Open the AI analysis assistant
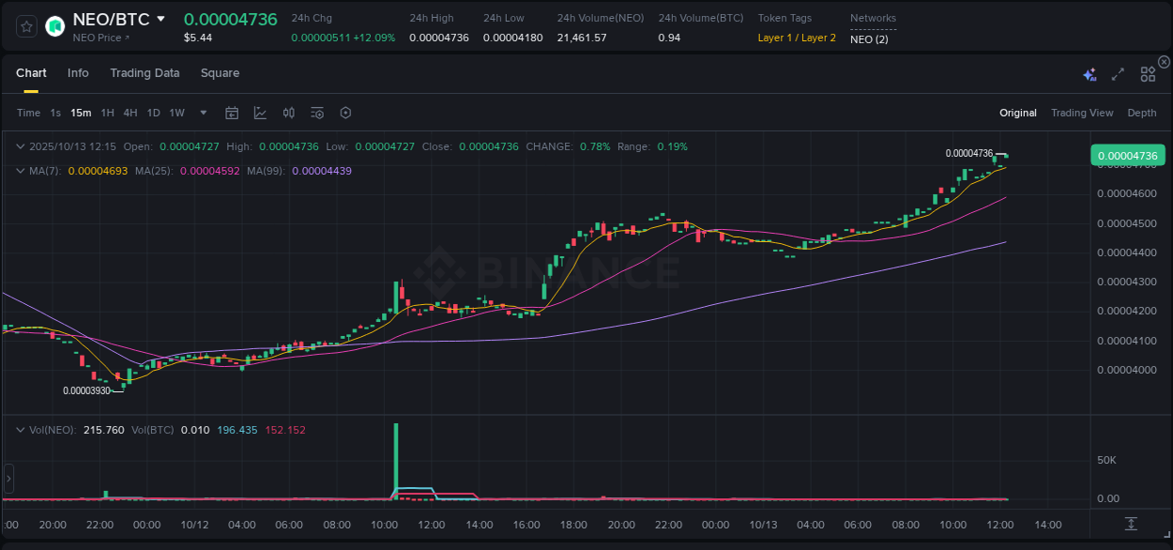1173x550 pixels. 1089,73
